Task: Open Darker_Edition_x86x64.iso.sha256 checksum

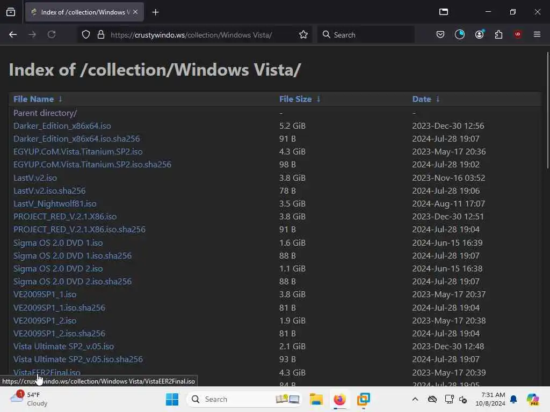Action: (76, 139)
